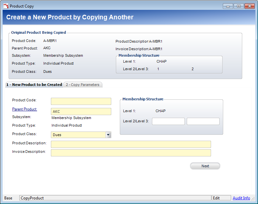The width and height of the screenshot is (258, 204).
Task: Focus the Parent Product field containing AKC
Action: [x=81, y=112]
